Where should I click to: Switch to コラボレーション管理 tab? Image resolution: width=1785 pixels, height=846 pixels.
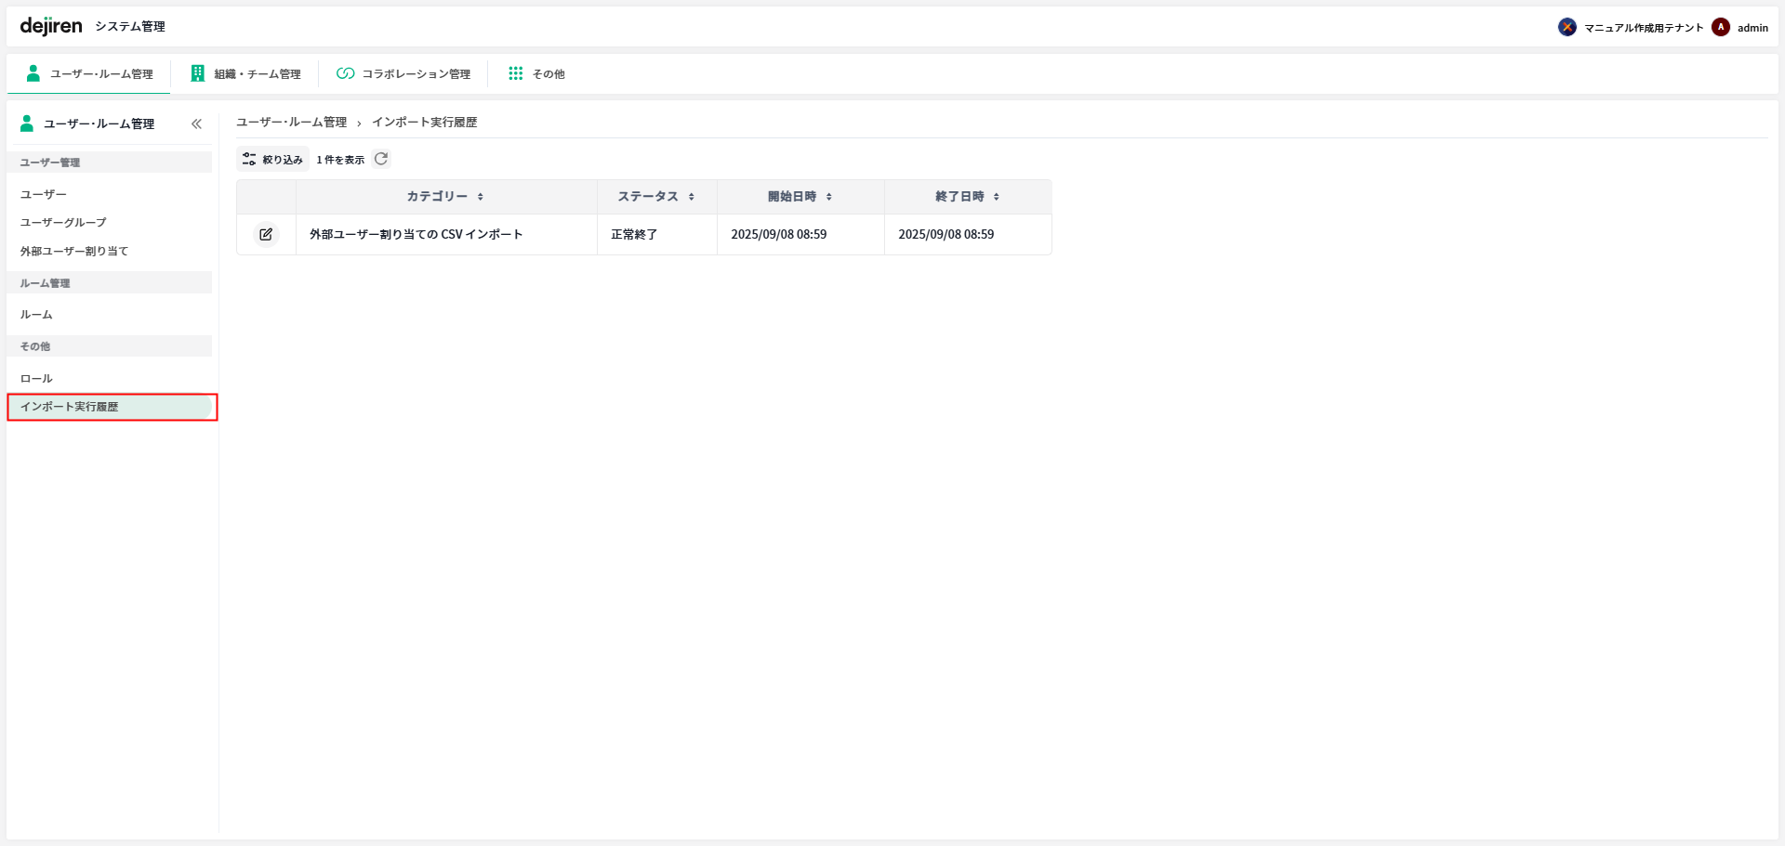[x=403, y=73]
